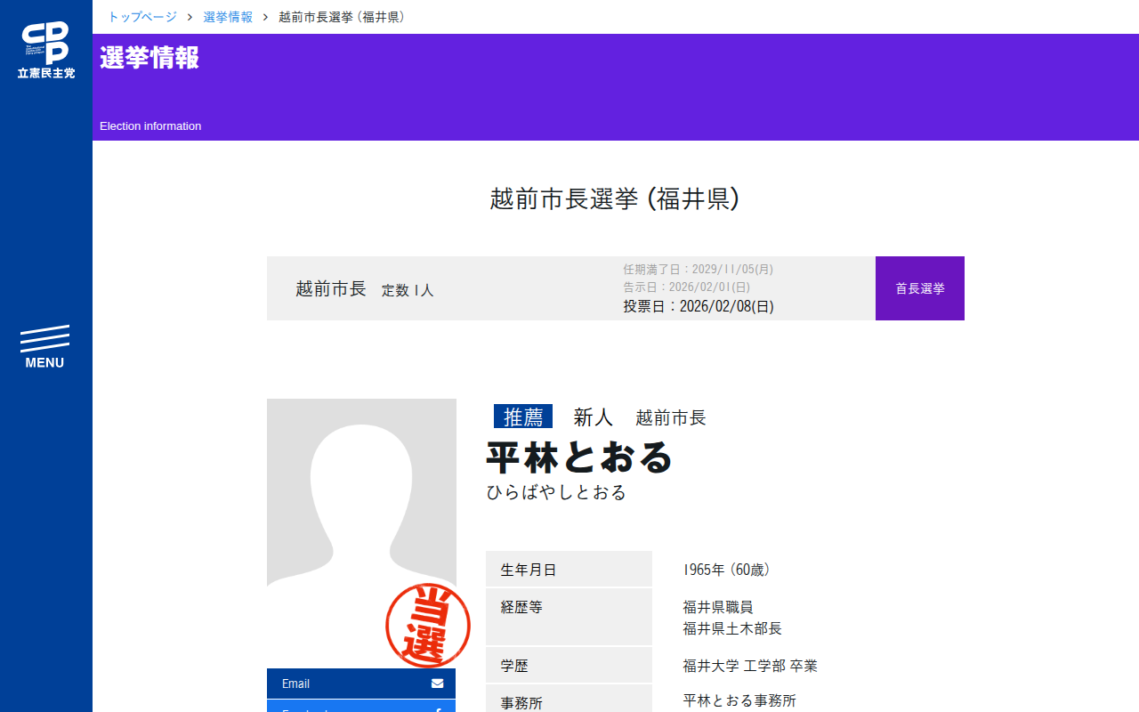
Task: Click the red 当選 stamp
Action: (428, 626)
